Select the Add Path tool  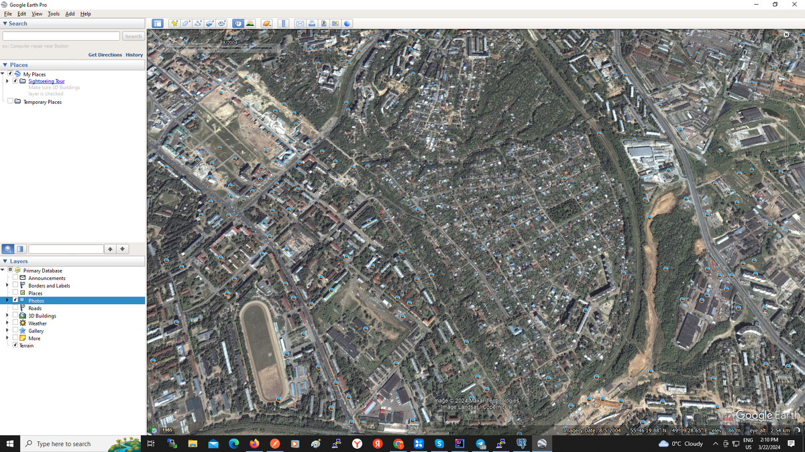pyautogui.click(x=198, y=23)
